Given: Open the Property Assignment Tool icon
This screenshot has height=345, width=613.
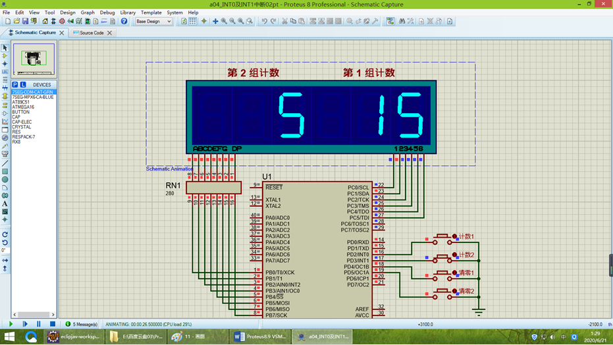Looking at the screenshot, I should [x=410, y=21].
